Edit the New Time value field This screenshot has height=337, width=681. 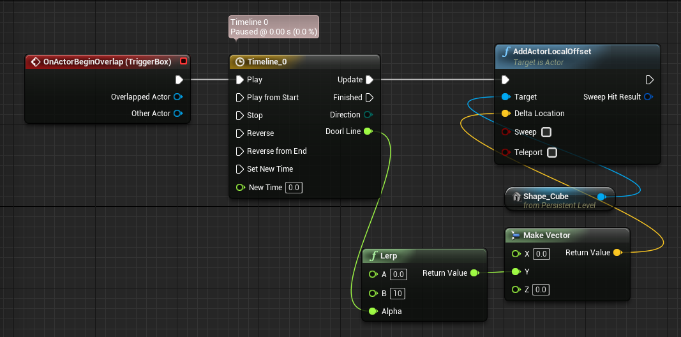[x=294, y=188]
